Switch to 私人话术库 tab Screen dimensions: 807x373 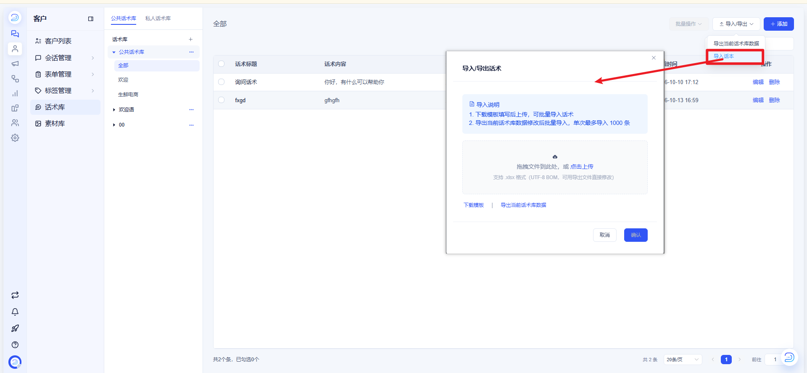(158, 19)
